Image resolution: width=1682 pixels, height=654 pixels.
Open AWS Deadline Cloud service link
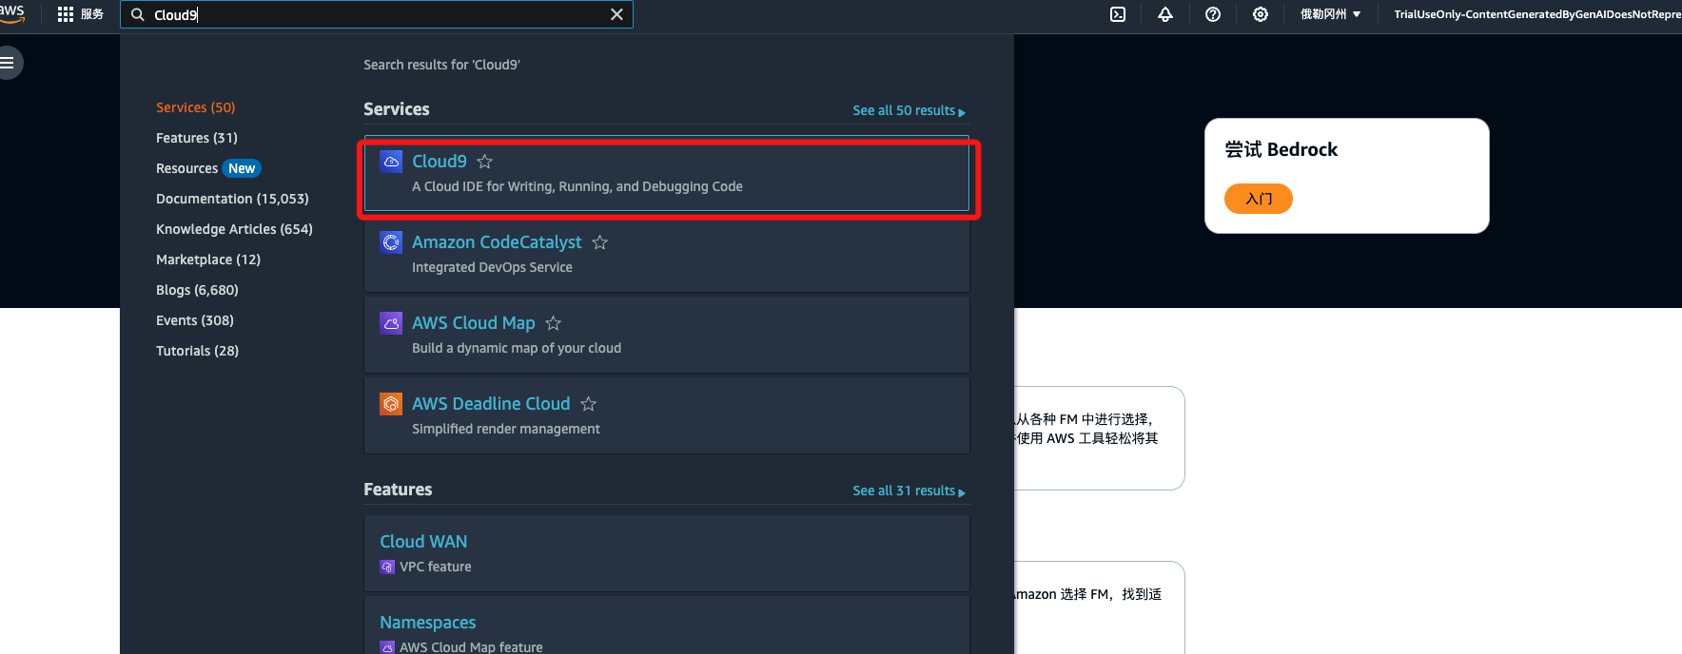click(x=491, y=404)
